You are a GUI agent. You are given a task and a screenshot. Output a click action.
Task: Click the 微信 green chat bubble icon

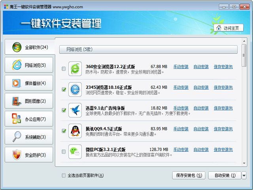75,152
